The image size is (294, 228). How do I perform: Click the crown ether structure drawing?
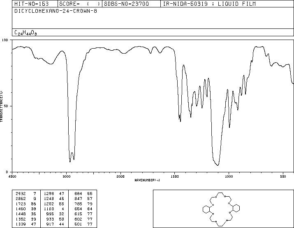coord(221,209)
